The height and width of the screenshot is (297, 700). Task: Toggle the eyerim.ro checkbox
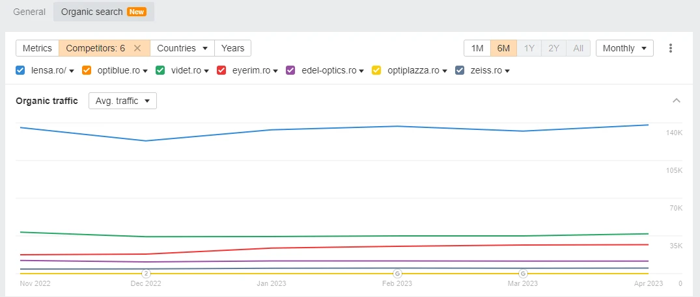[221, 70]
